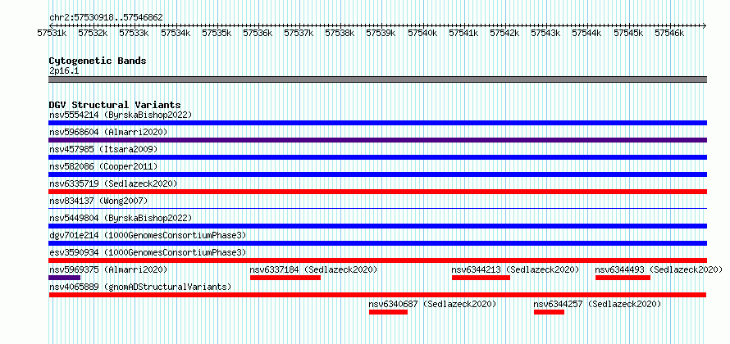Click the short purple bar under nsv5969375
The image size is (730, 344).
tap(64, 278)
